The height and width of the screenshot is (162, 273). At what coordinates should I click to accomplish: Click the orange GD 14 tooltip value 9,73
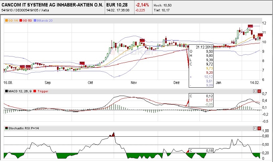209,68
